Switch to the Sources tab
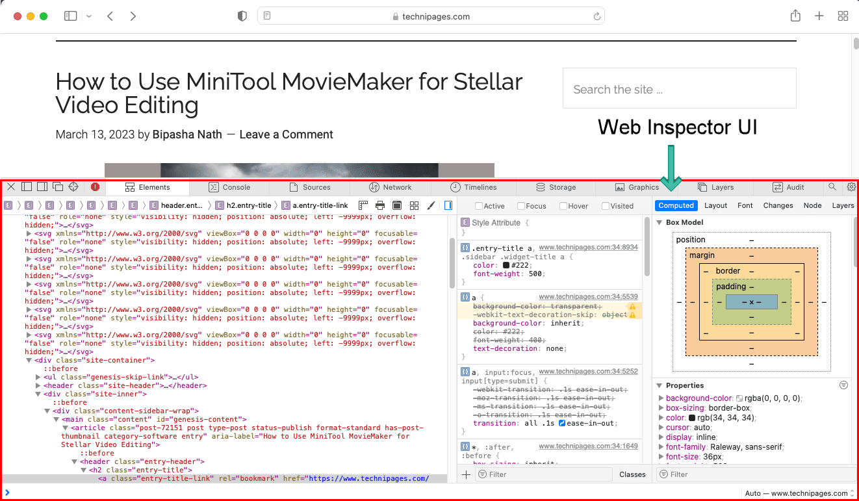This screenshot has height=501, width=859. tap(309, 187)
